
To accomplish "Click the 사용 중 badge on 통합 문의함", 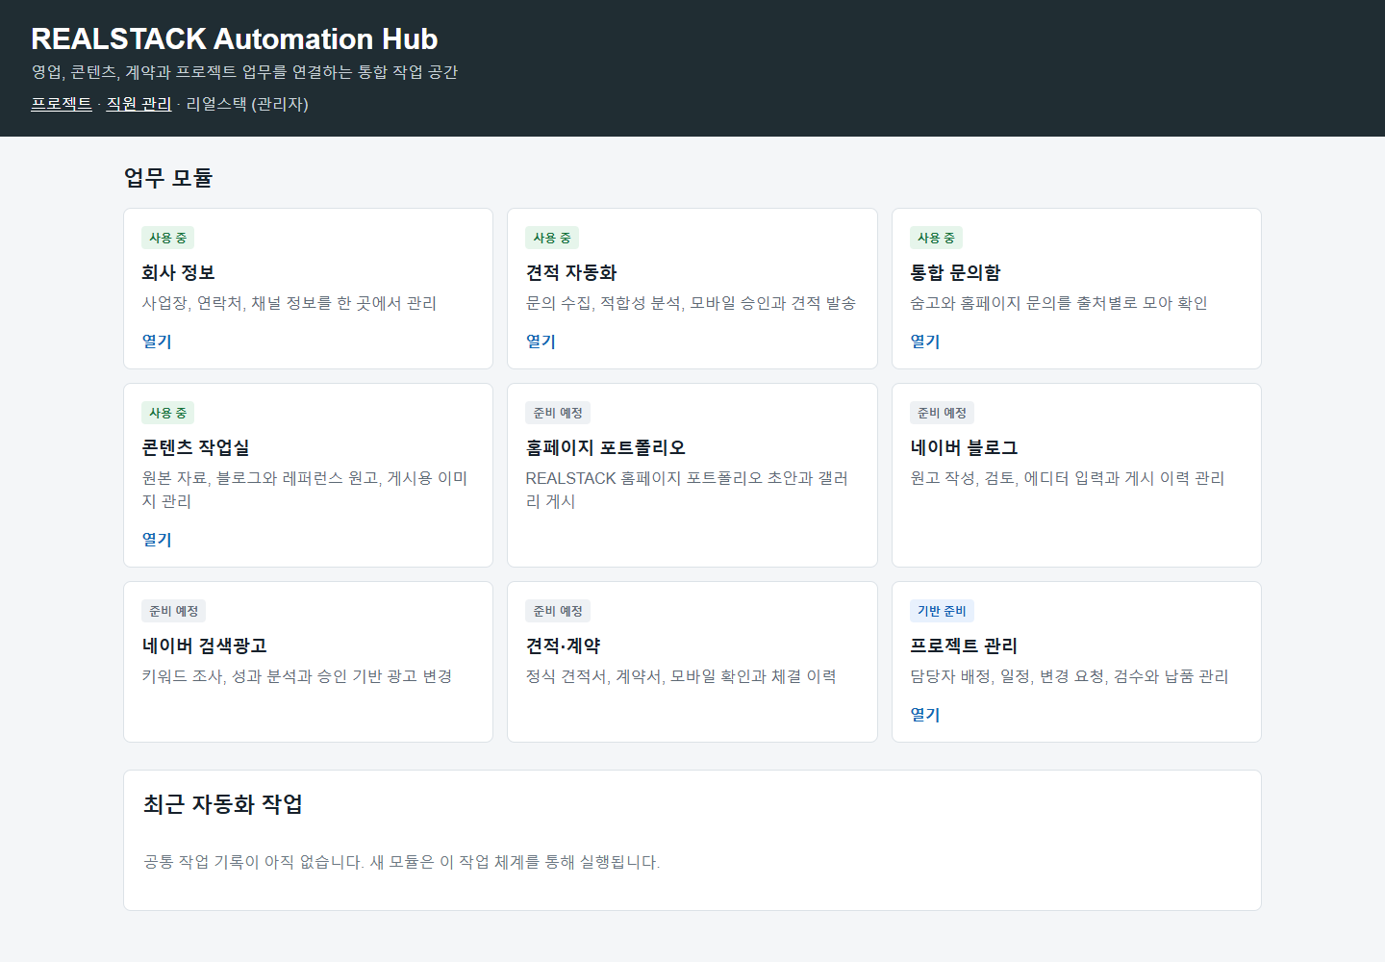I will 937,238.
